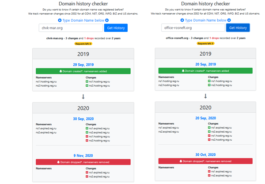Focus the domain input containing office-rosneft.org
Viewport: 265px width, 184px height.
pyautogui.click(x=193, y=28)
